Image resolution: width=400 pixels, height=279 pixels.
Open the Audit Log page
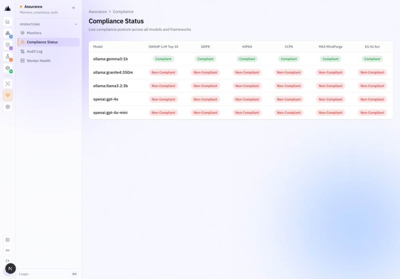(x=48, y=51)
